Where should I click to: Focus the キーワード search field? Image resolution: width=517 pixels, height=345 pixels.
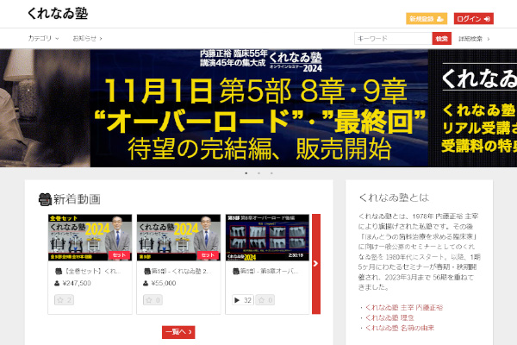(393, 38)
